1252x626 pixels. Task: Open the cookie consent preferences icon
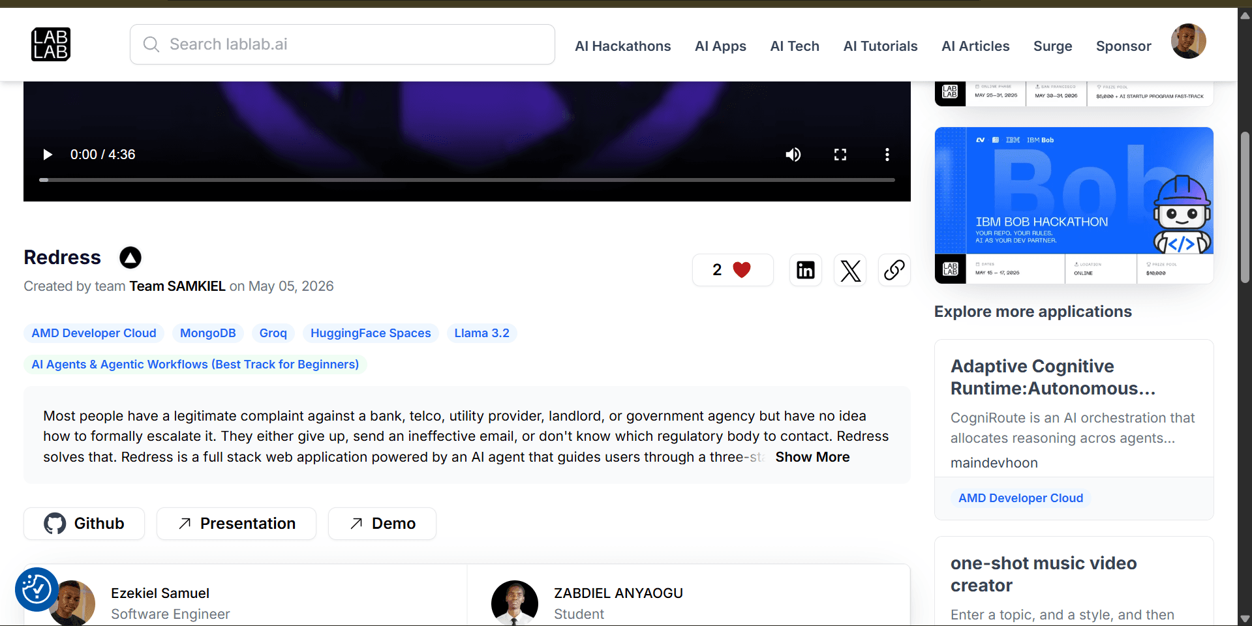37,589
